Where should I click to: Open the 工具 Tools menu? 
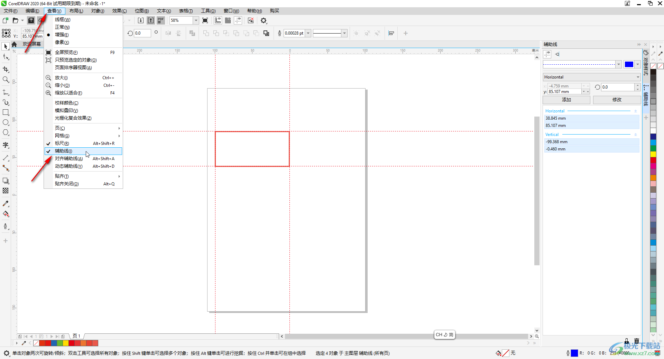click(208, 11)
